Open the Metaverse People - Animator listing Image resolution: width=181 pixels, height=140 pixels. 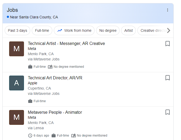55,112
